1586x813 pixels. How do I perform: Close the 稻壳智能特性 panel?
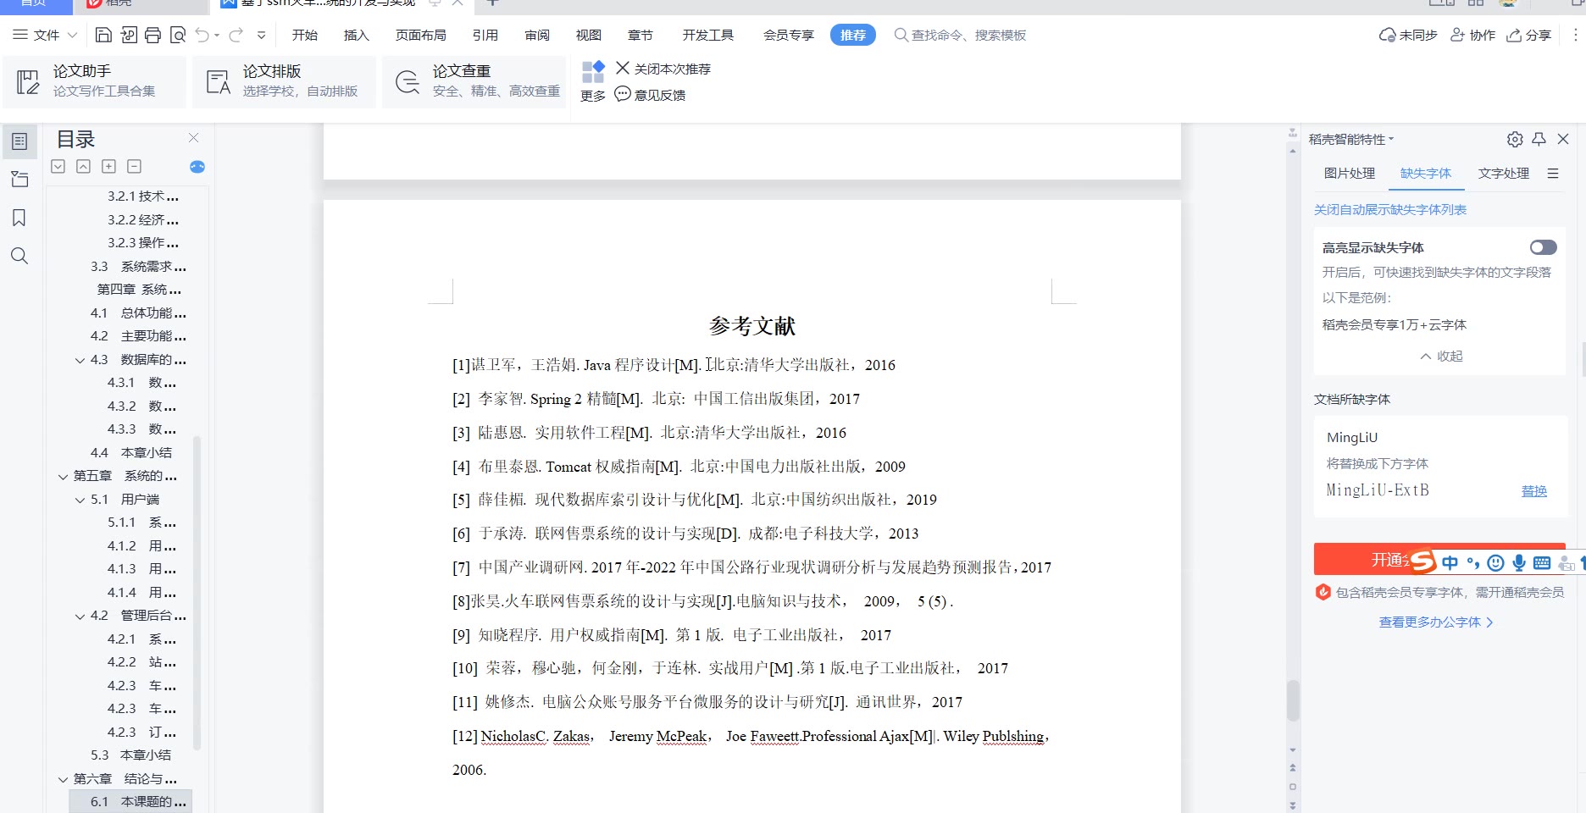pos(1563,139)
